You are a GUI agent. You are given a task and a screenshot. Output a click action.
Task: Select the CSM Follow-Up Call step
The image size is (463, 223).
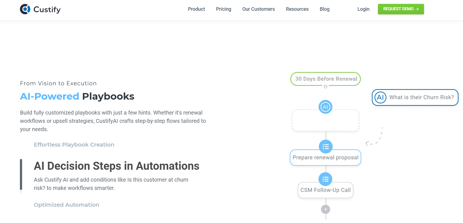point(326,190)
